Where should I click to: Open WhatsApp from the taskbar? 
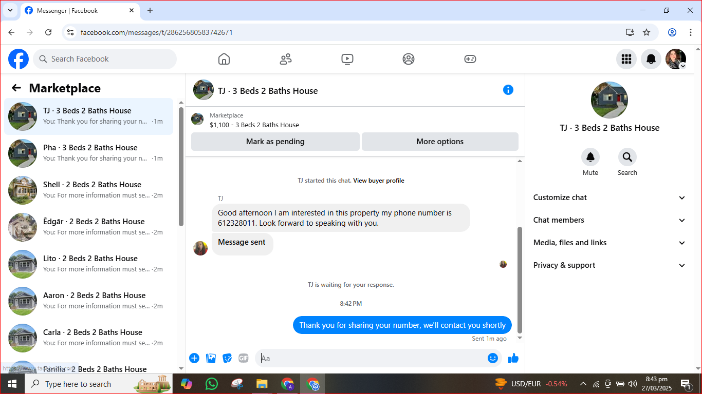point(211,384)
